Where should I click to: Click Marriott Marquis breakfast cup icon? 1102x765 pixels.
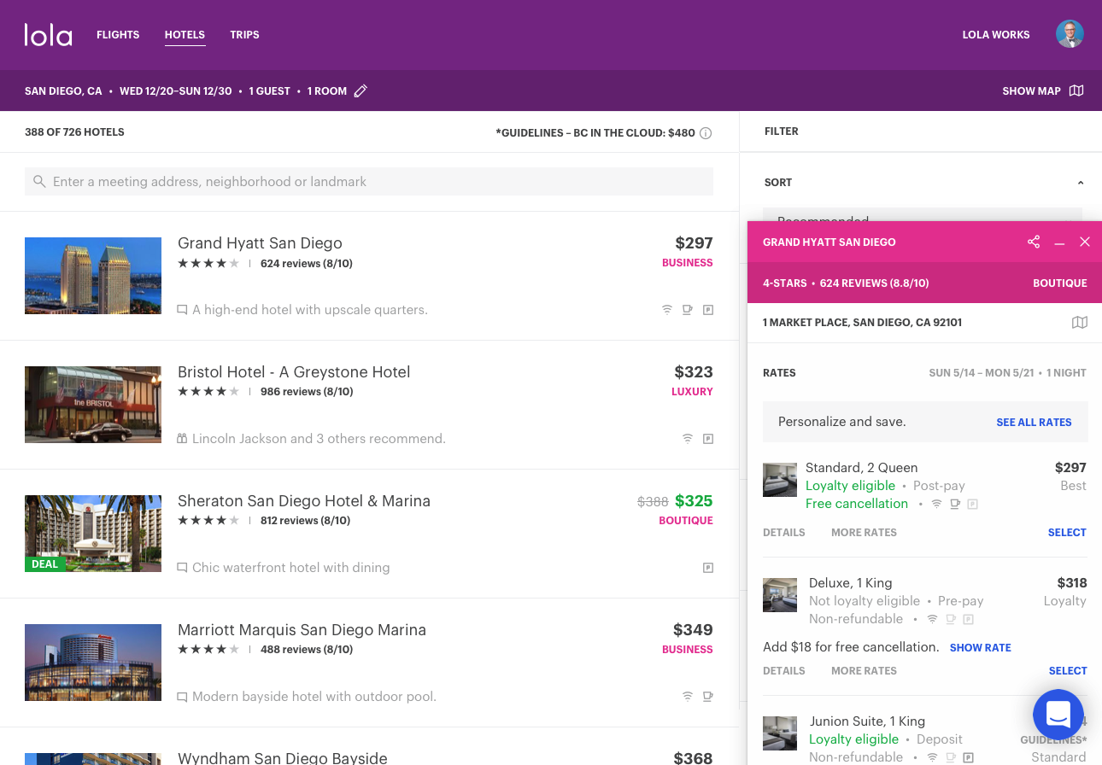(x=708, y=697)
